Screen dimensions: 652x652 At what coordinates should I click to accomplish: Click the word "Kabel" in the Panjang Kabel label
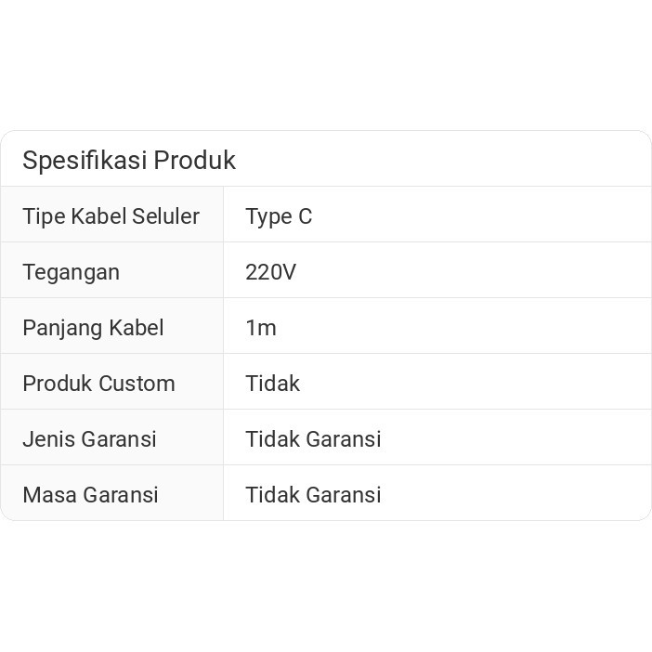pyautogui.click(x=136, y=328)
